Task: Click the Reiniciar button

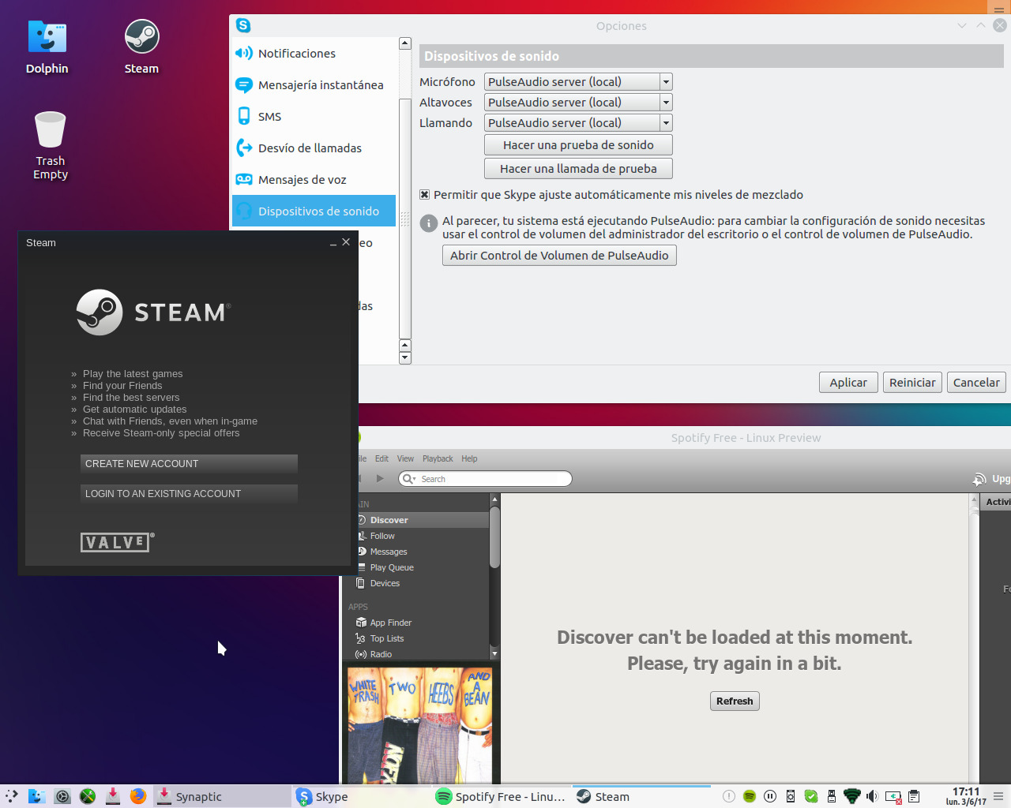Action: coord(912,383)
